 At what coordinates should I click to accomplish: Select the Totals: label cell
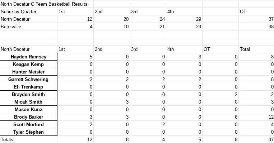28,139
